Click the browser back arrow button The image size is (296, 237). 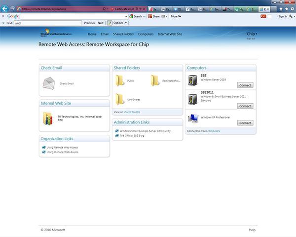tap(5, 9)
